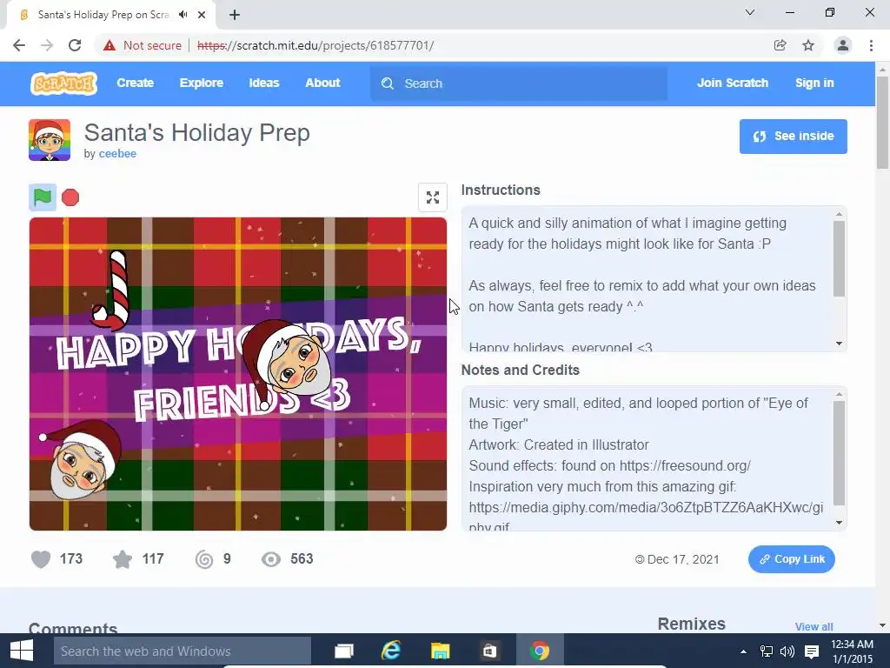The width and height of the screenshot is (890, 668).
Task: Click Notes and Credits scrollbar down arrow
Action: click(x=839, y=523)
